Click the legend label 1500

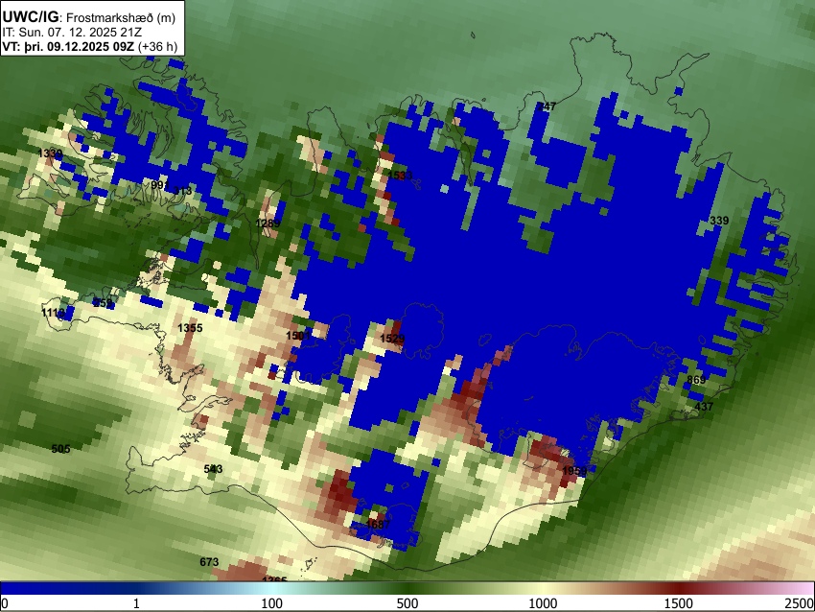(679, 603)
